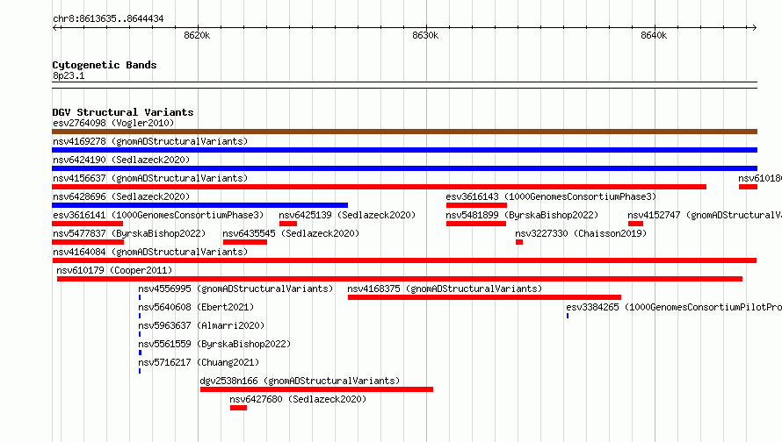Viewport: 782px width, 442px height.
Task: Open nsv5561559 (ByrskaBishop2022) label
Action: click(x=214, y=344)
